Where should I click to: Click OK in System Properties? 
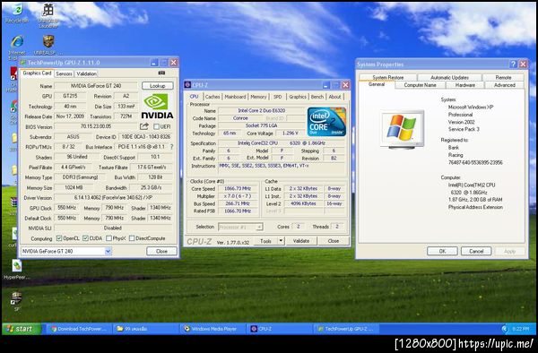442,251
